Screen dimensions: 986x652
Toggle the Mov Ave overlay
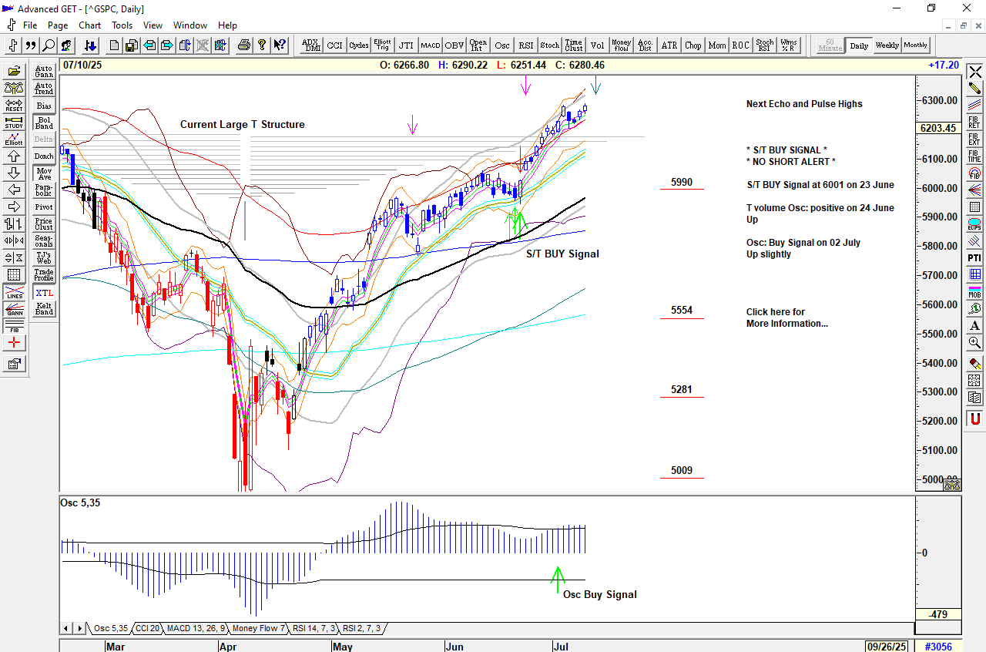44,173
